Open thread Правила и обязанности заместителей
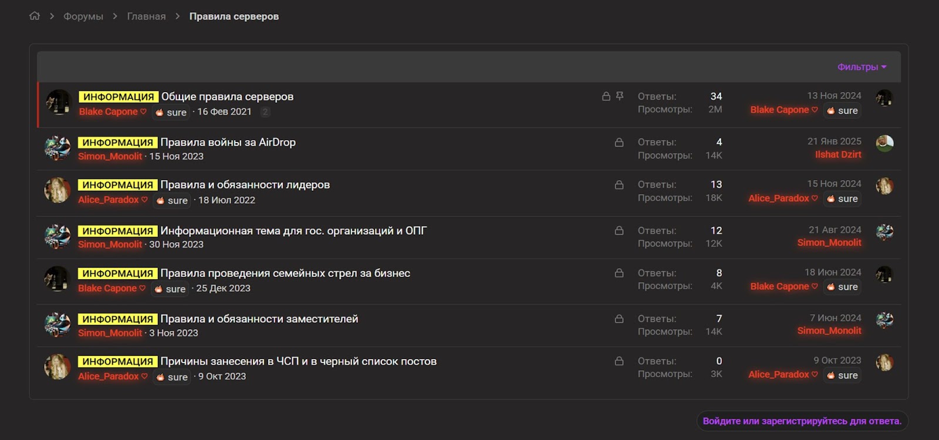The height and width of the screenshot is (440, 939). coord(259,319)
